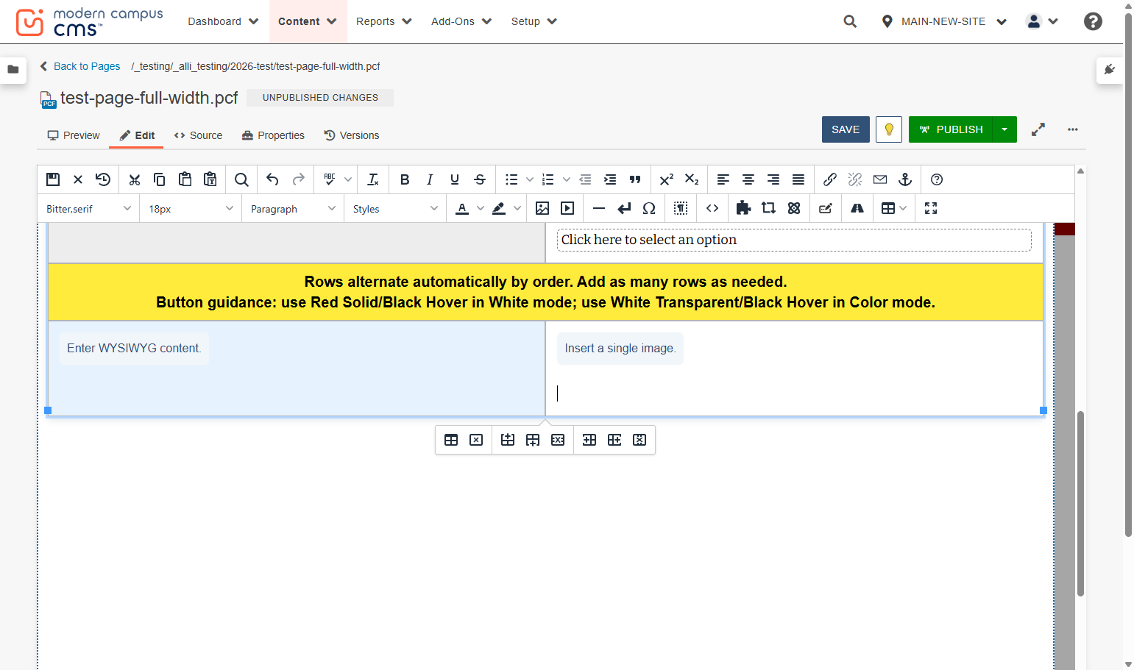Viewport: 1134px width, 670px height.
Task: Open the Snippets puzzle-piece icon
Action: coord(743,208)
